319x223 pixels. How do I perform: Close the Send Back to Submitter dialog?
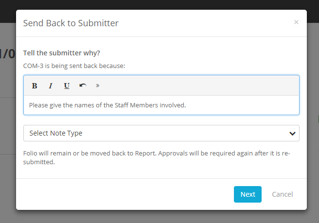(296, 22)
